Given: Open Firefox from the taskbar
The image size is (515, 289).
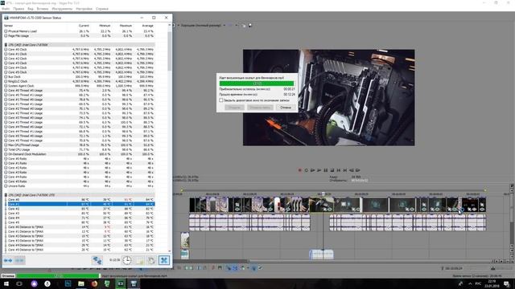Looking at the screenshot, I should tap(94, 283).
